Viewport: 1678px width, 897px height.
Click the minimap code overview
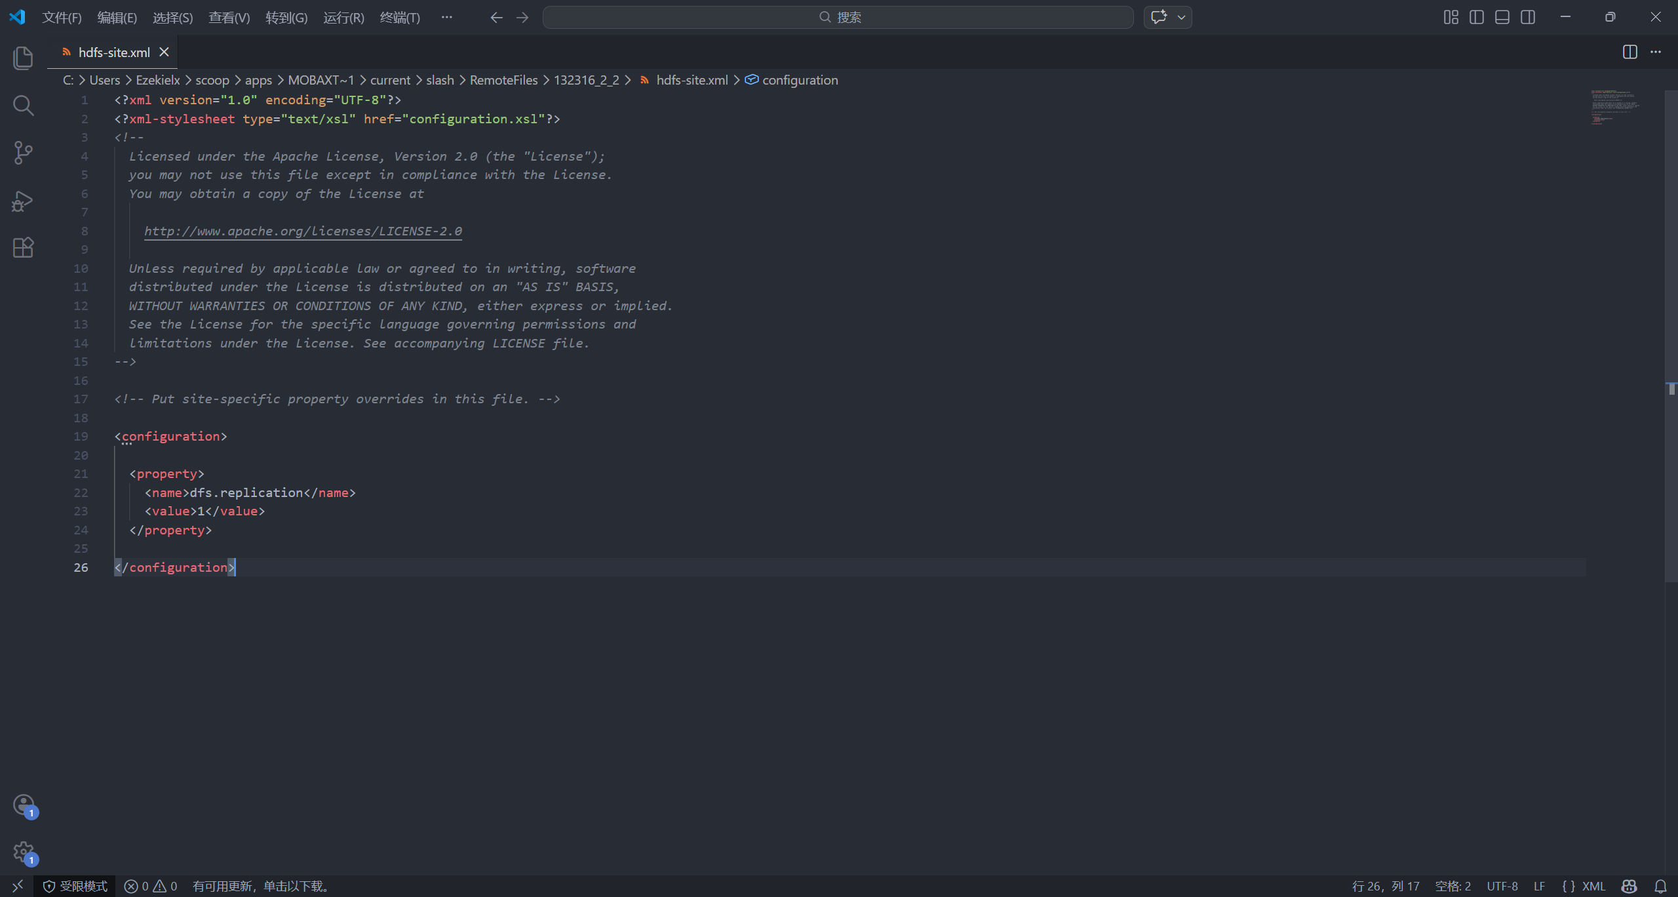[1616, 107]
